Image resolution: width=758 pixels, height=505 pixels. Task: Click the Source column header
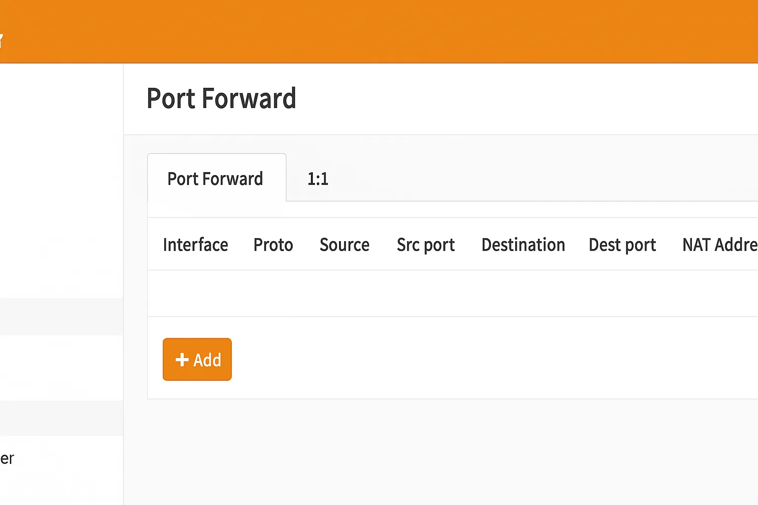coord(344,245)
